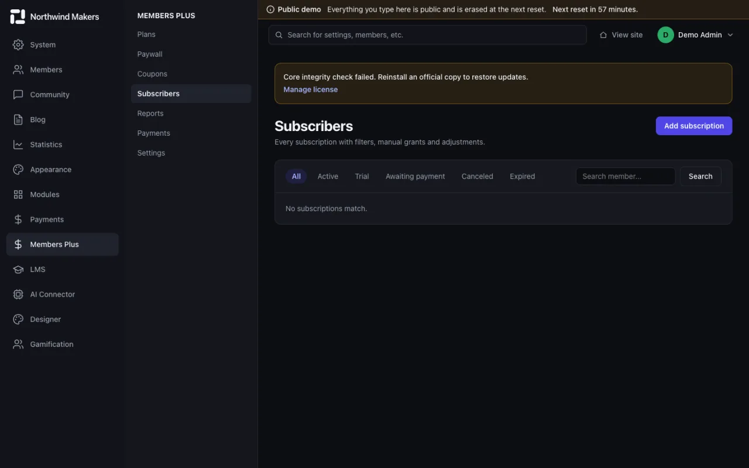Show Expired subscriptions
749x468 pixels.
[x=522, y=176]
